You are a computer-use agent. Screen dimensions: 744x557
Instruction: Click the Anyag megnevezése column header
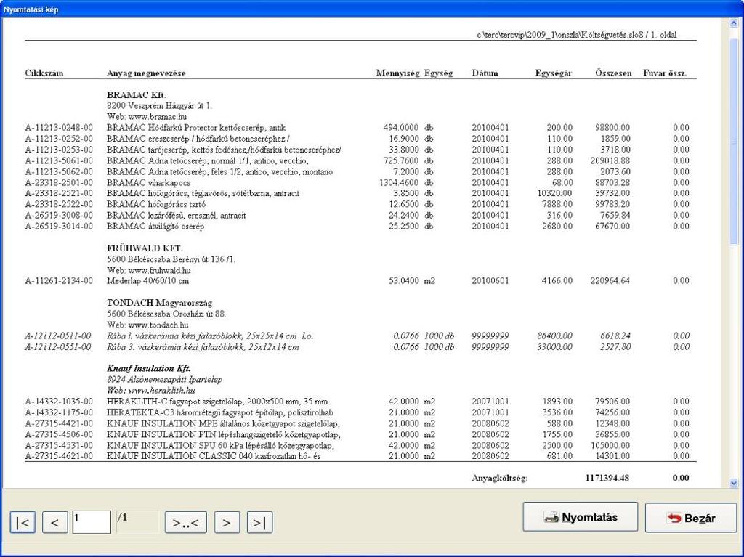click(146, 73)
